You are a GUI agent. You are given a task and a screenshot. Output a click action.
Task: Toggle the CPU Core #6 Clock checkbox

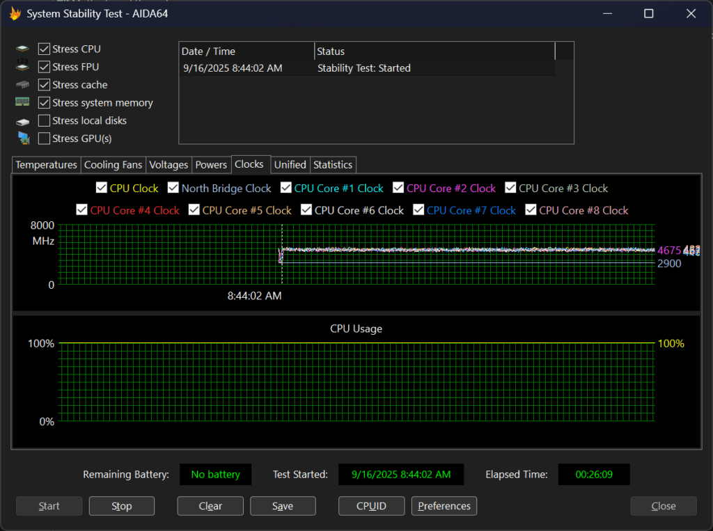point(306,209)
